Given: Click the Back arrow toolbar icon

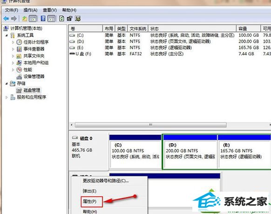Looking at the screenshot, I should tap(6, 19).
